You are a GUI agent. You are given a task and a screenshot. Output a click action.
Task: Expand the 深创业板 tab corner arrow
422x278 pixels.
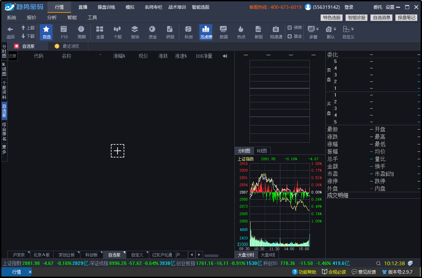pyautogui.click(x=78, y=252)
